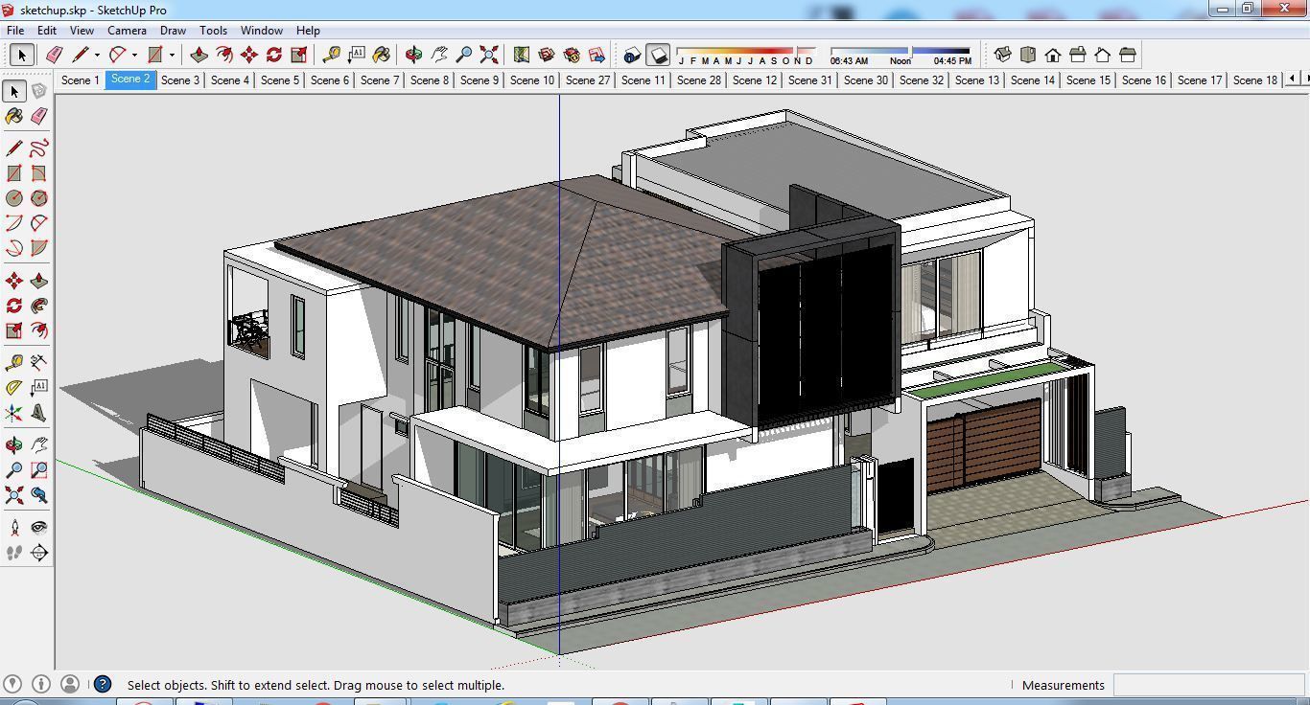Switch to Iso view icon
The height and width of the screenshot is (705, 1310).
click(1003, 55)
